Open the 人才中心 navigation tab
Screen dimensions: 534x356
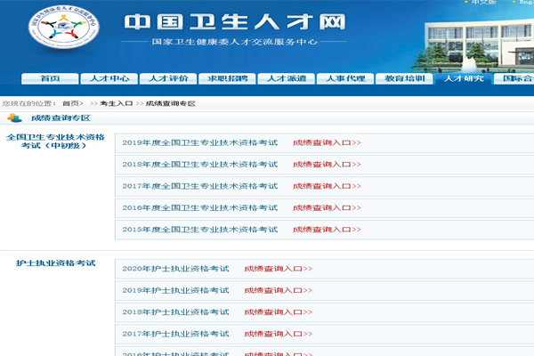109,78
